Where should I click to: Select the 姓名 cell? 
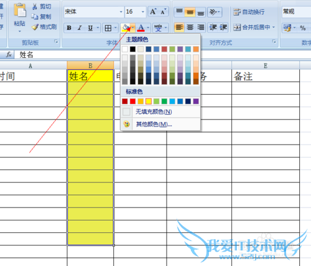pos(90,76)
